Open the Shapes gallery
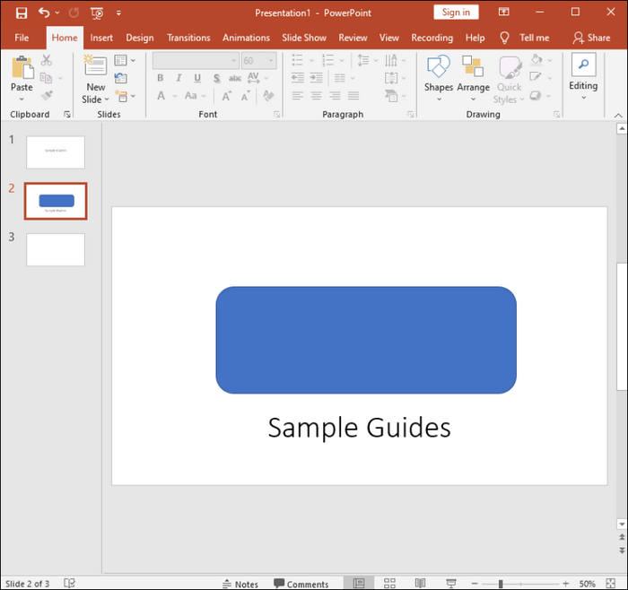The width and height of the screenshot is (628, 590). pos(438,68)
